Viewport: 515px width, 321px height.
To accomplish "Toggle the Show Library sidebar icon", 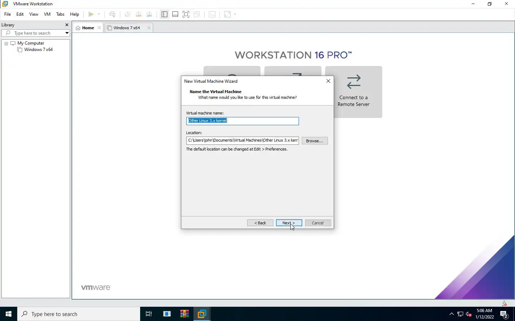I will [165, 14].
